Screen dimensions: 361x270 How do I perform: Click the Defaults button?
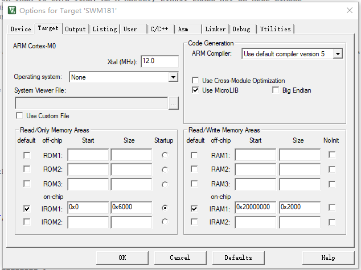click(x=238, y=258)
